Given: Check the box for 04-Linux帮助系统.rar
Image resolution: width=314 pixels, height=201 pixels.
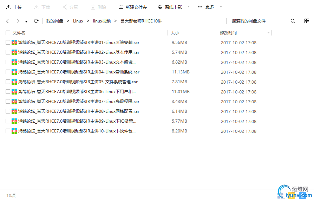Looking at the screenshot, I should 8,72.
